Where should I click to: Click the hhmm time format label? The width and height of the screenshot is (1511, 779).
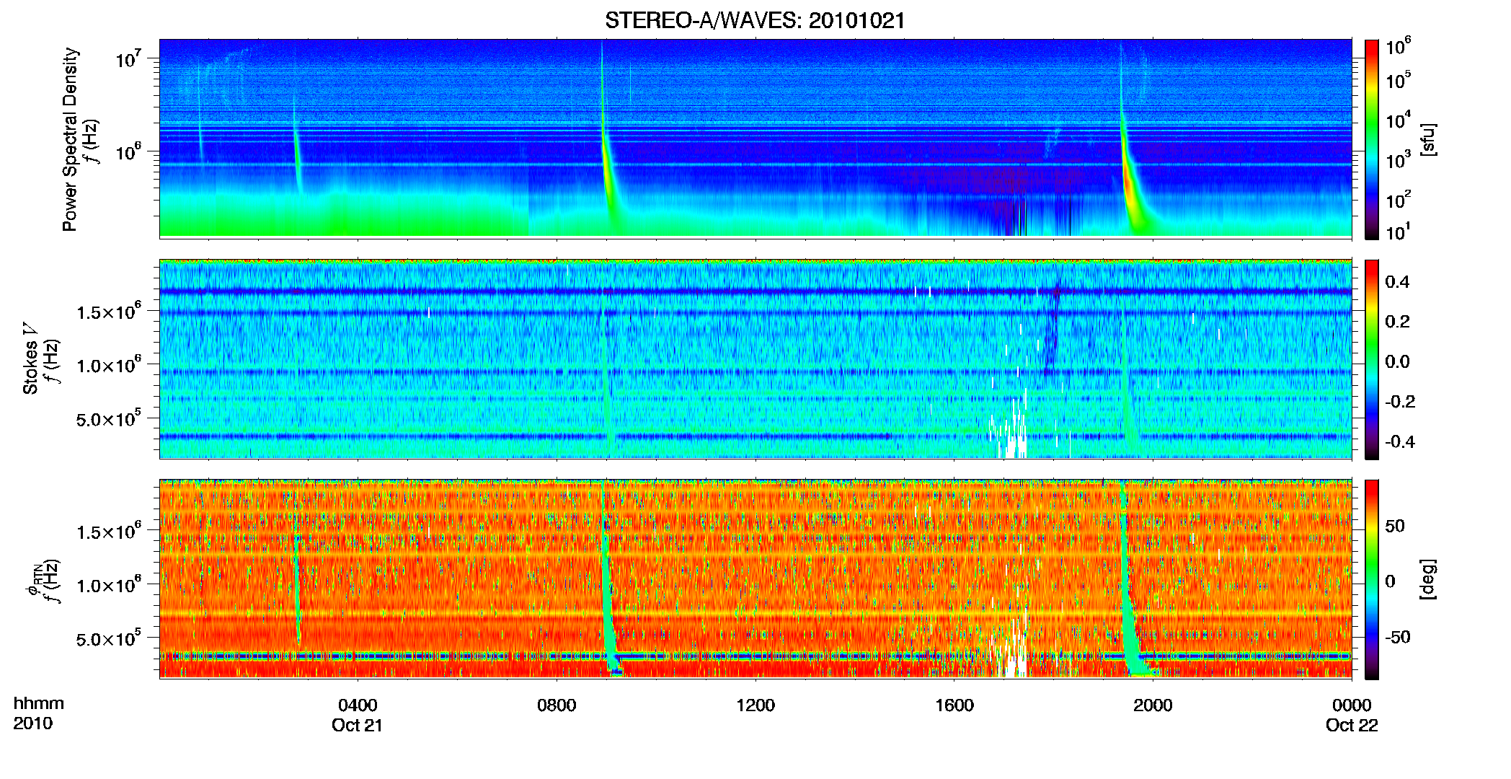(39, 703)
